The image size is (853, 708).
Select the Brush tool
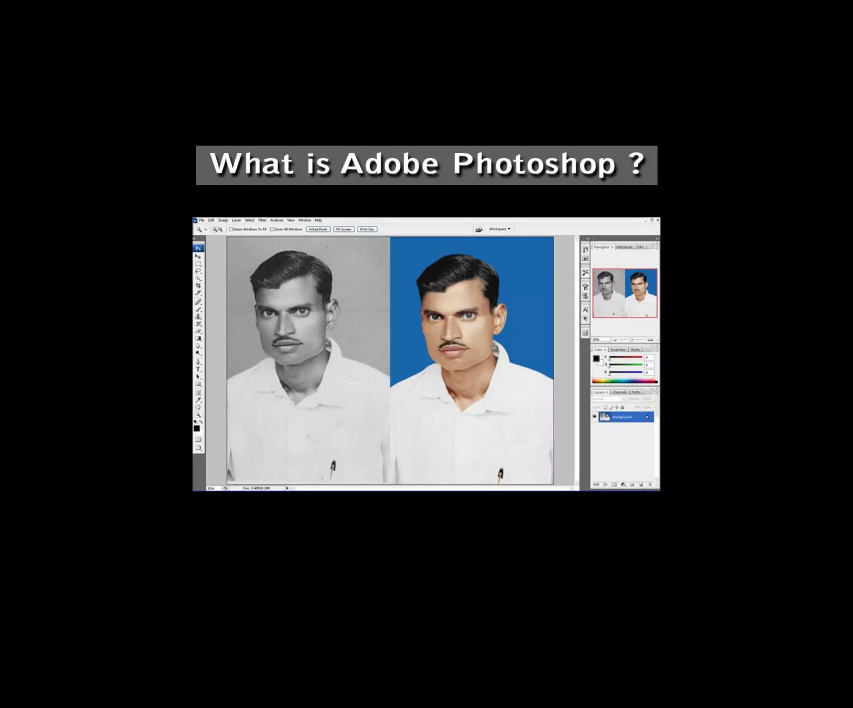[198, 309]
